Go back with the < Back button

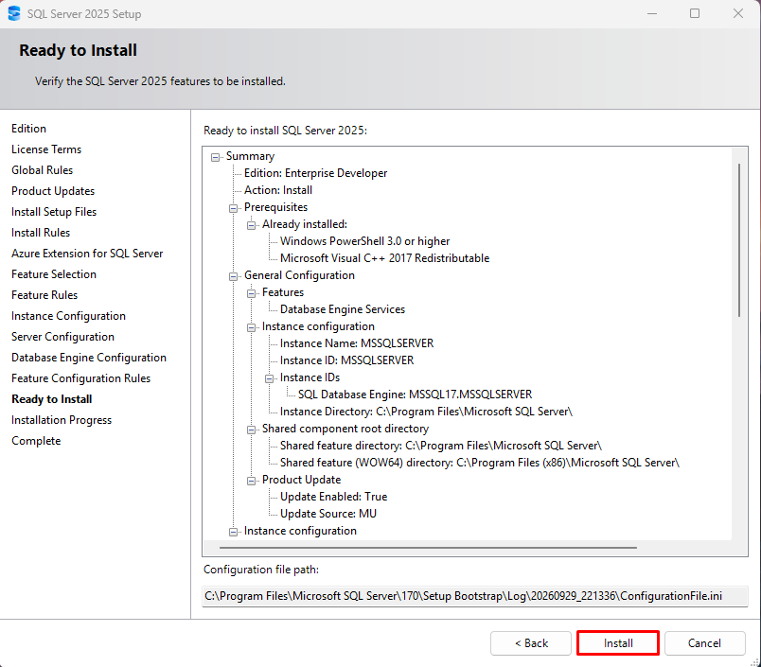click(x=531, y=643)
